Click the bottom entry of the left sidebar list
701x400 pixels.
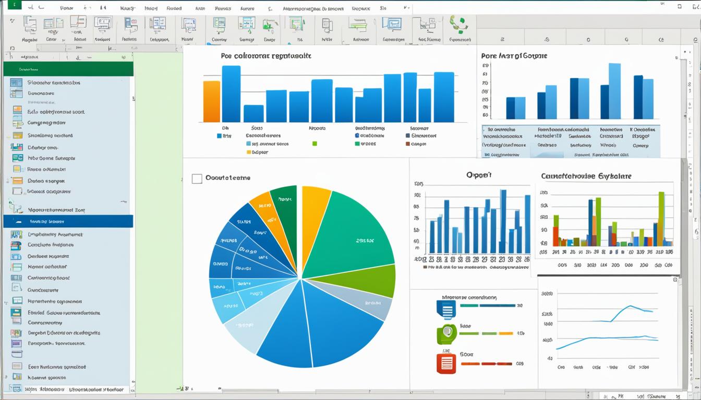tap(68, 390)
